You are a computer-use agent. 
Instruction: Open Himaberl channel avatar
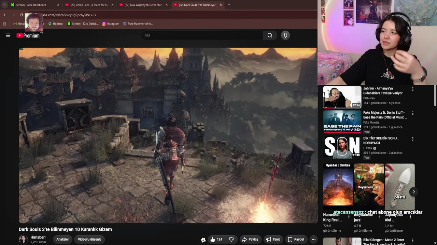click(23, 239)
